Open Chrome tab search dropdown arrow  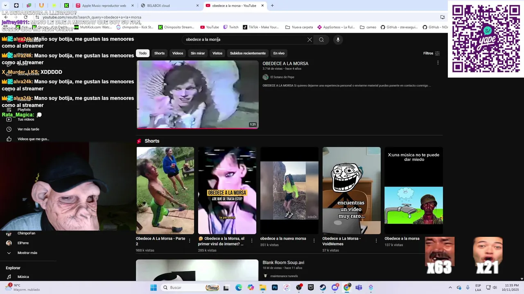pyautogui.click(x=5, y=6)
